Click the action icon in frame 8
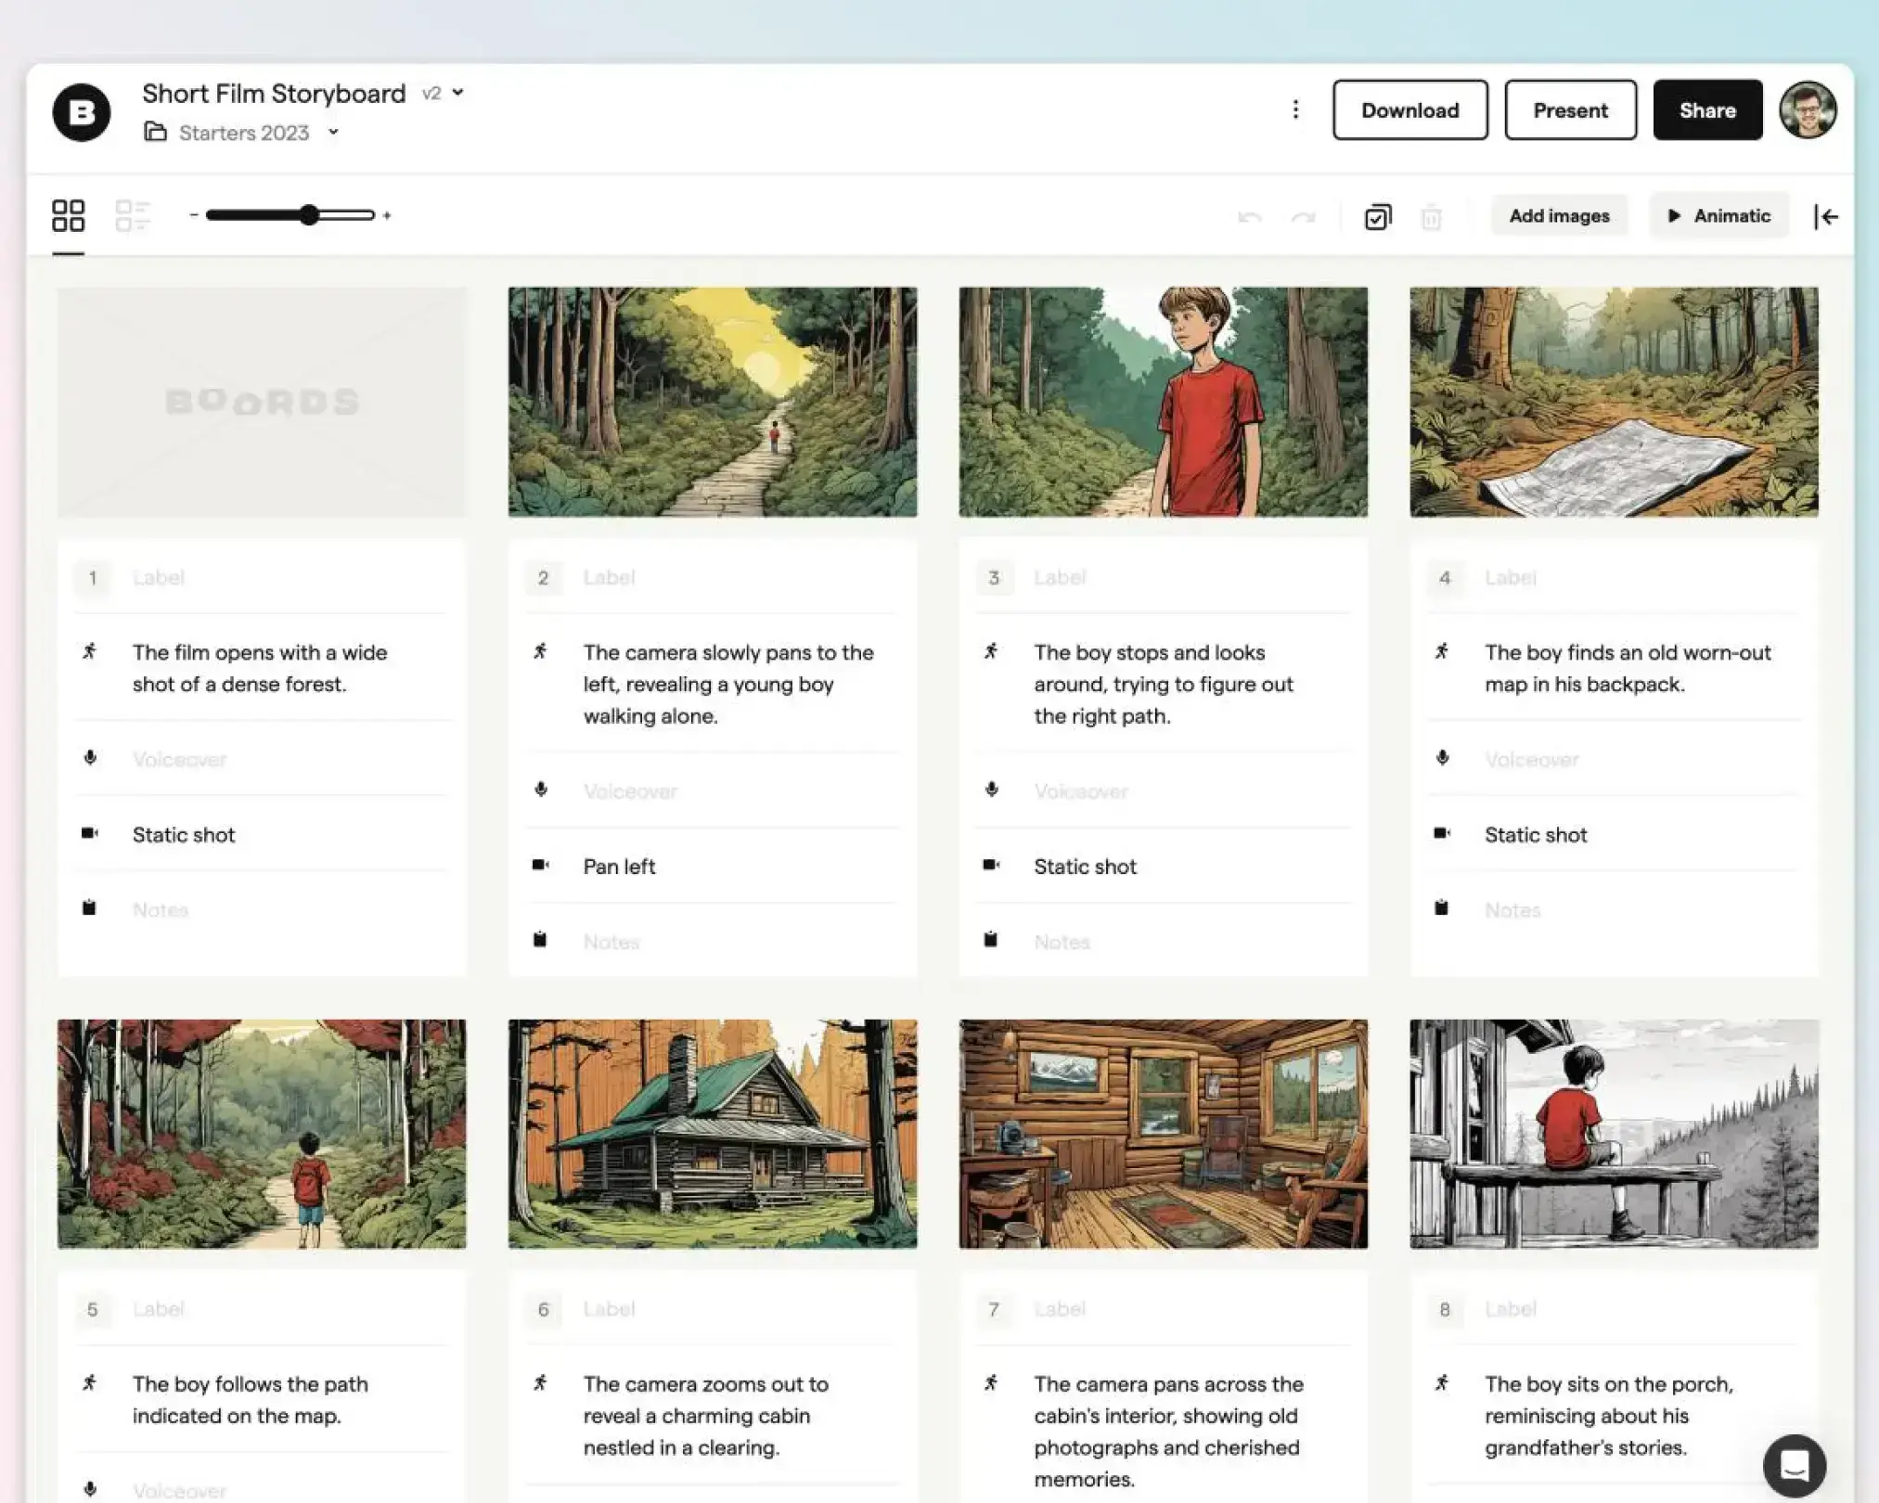 [1443, 1383]
